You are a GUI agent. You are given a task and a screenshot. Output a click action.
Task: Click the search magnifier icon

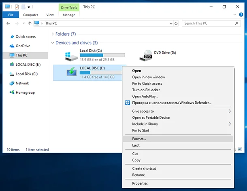click(236, 23)
